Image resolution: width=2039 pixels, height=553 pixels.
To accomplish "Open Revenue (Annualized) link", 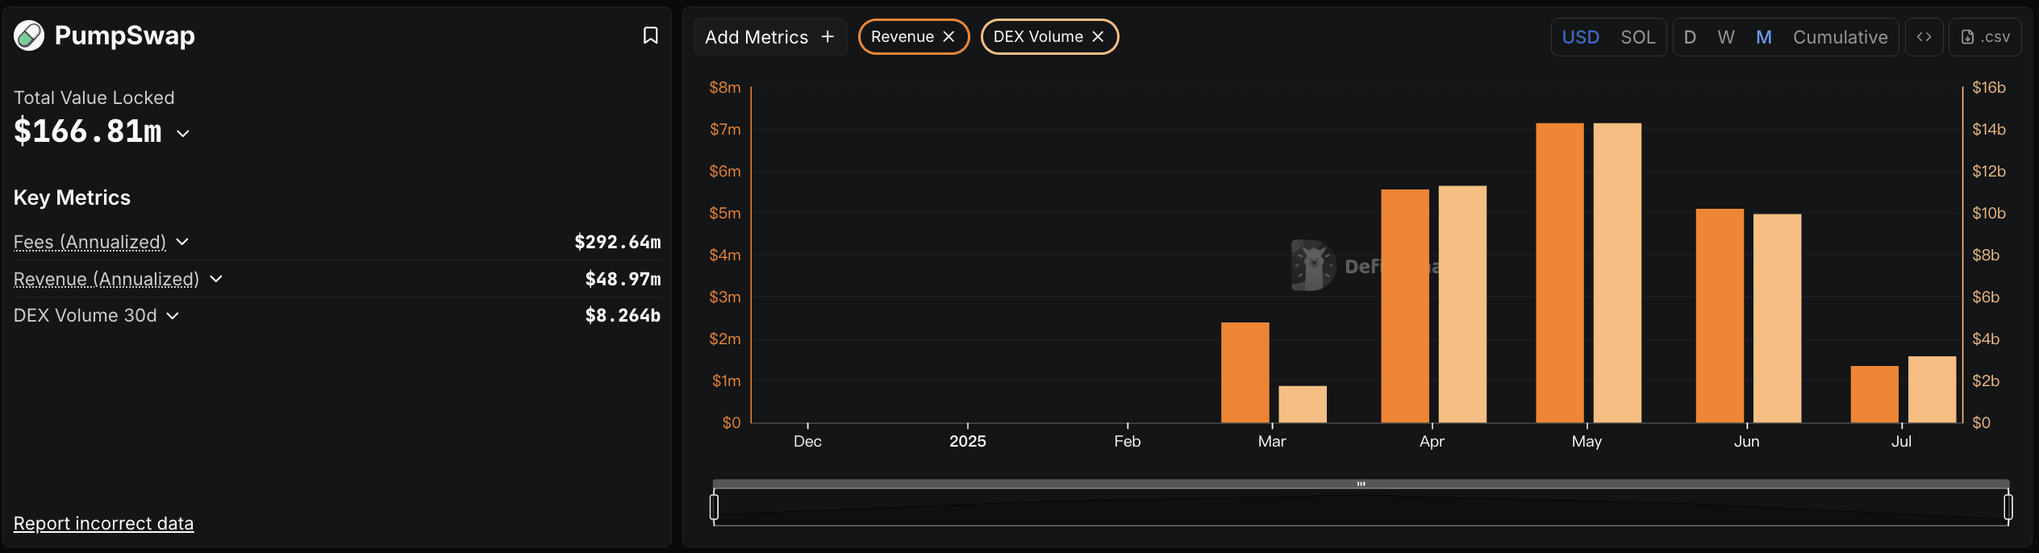I will tap(106, 279).
